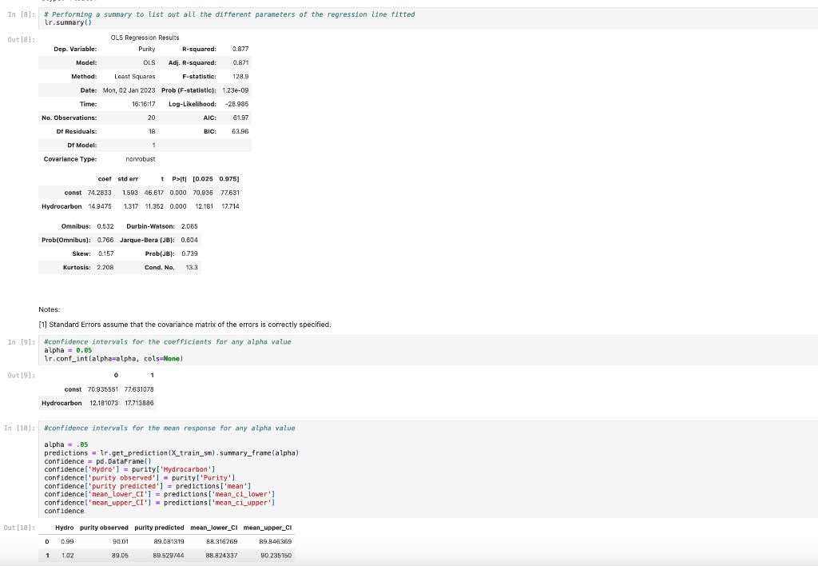
Task: Select the R-squared value 0.877
Action: pos(240,49)
